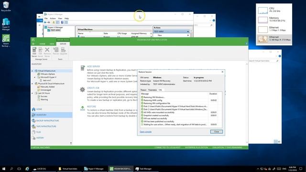The image size is (306, 172).
Task: Select the Memory performance graph tile
Action: 274,20
